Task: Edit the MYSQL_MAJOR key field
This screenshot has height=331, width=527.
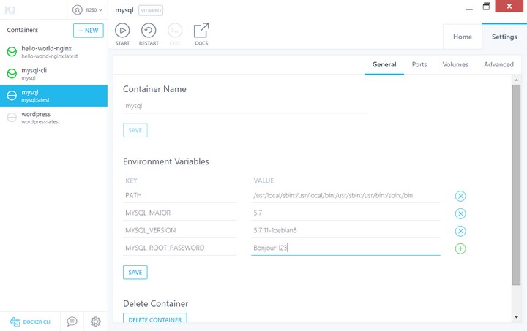Action: (180, 213)
